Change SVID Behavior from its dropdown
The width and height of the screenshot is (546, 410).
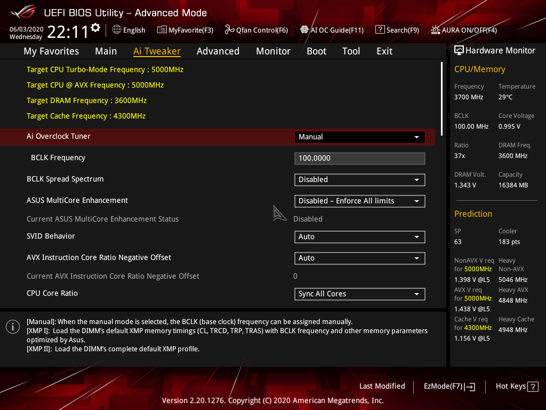tap(359, 236)
